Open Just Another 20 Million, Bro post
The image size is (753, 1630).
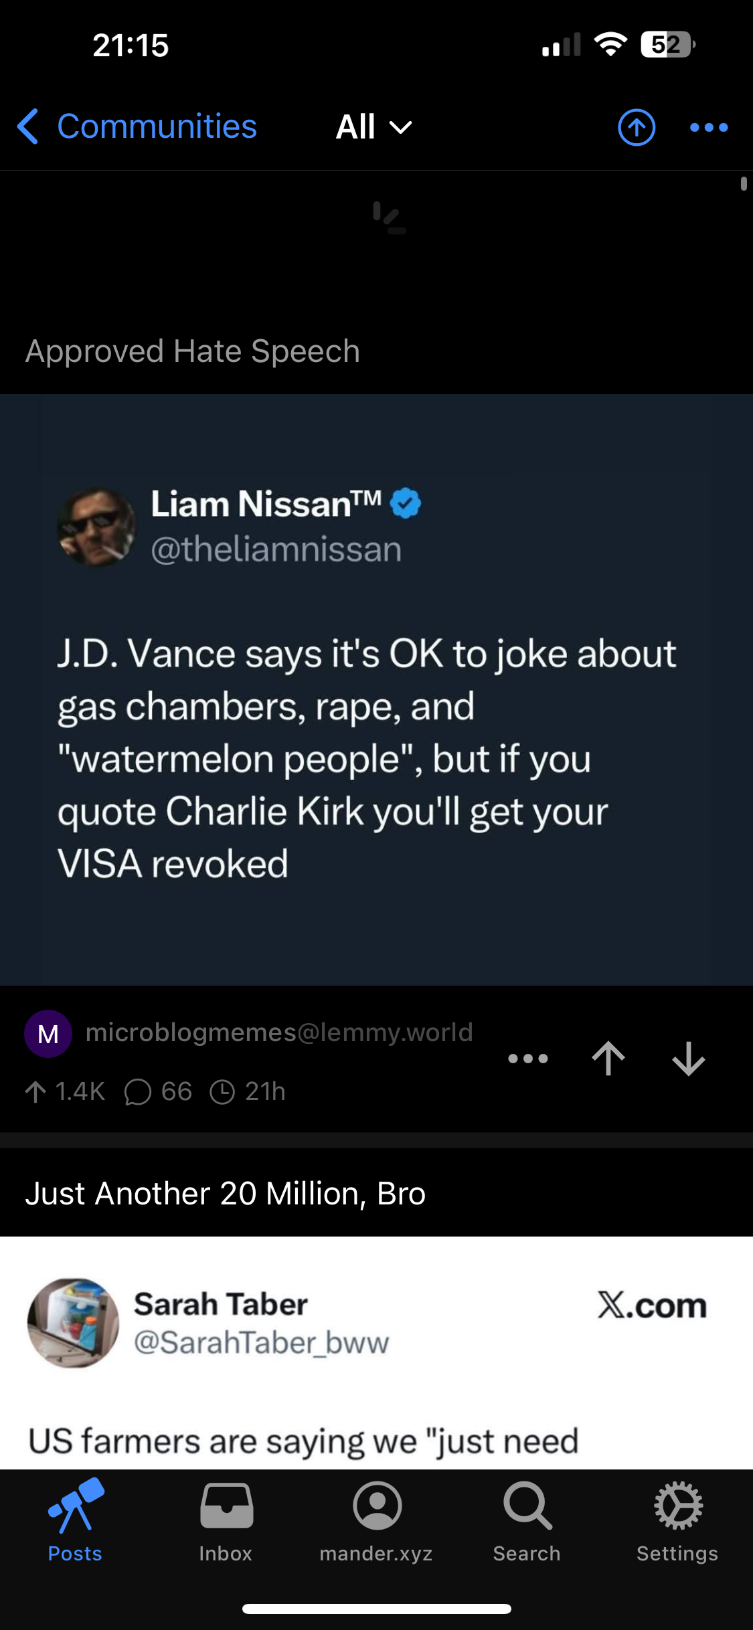226,1194
